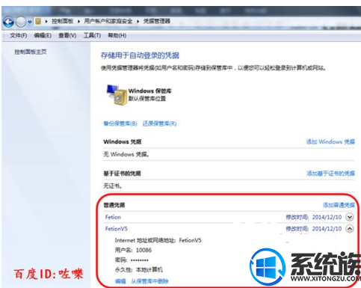
Task: Open the 文件(F) menu
Action: [x=19, y=35]
